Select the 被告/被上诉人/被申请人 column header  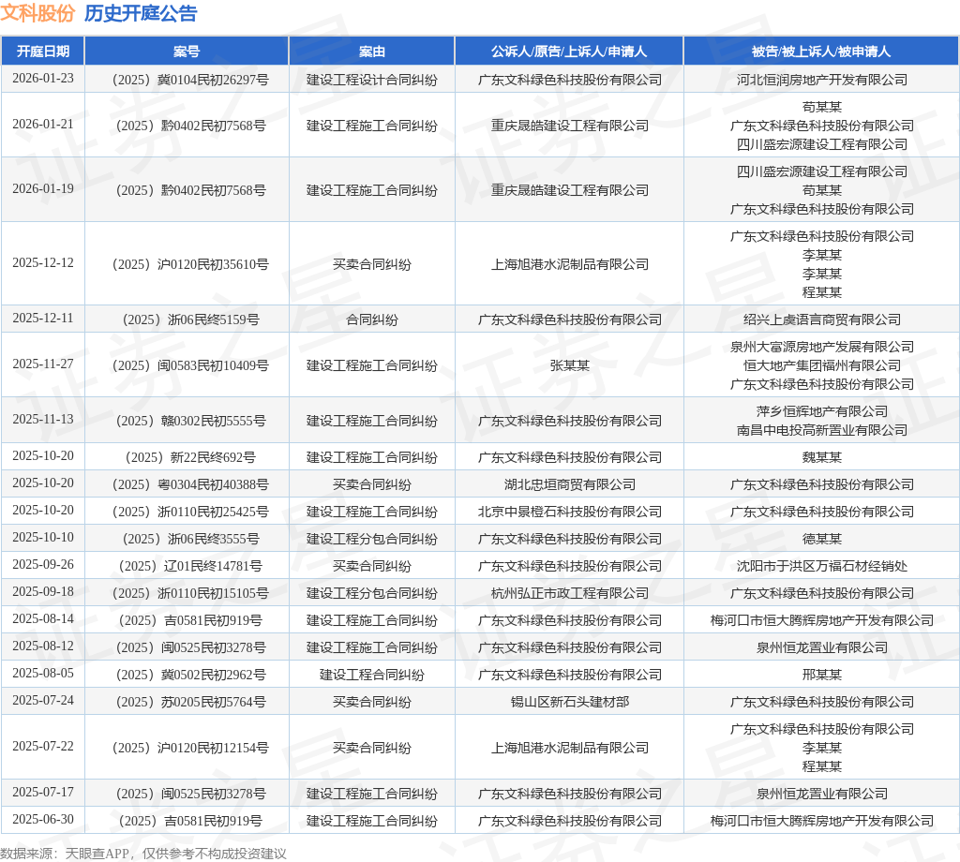821,52
